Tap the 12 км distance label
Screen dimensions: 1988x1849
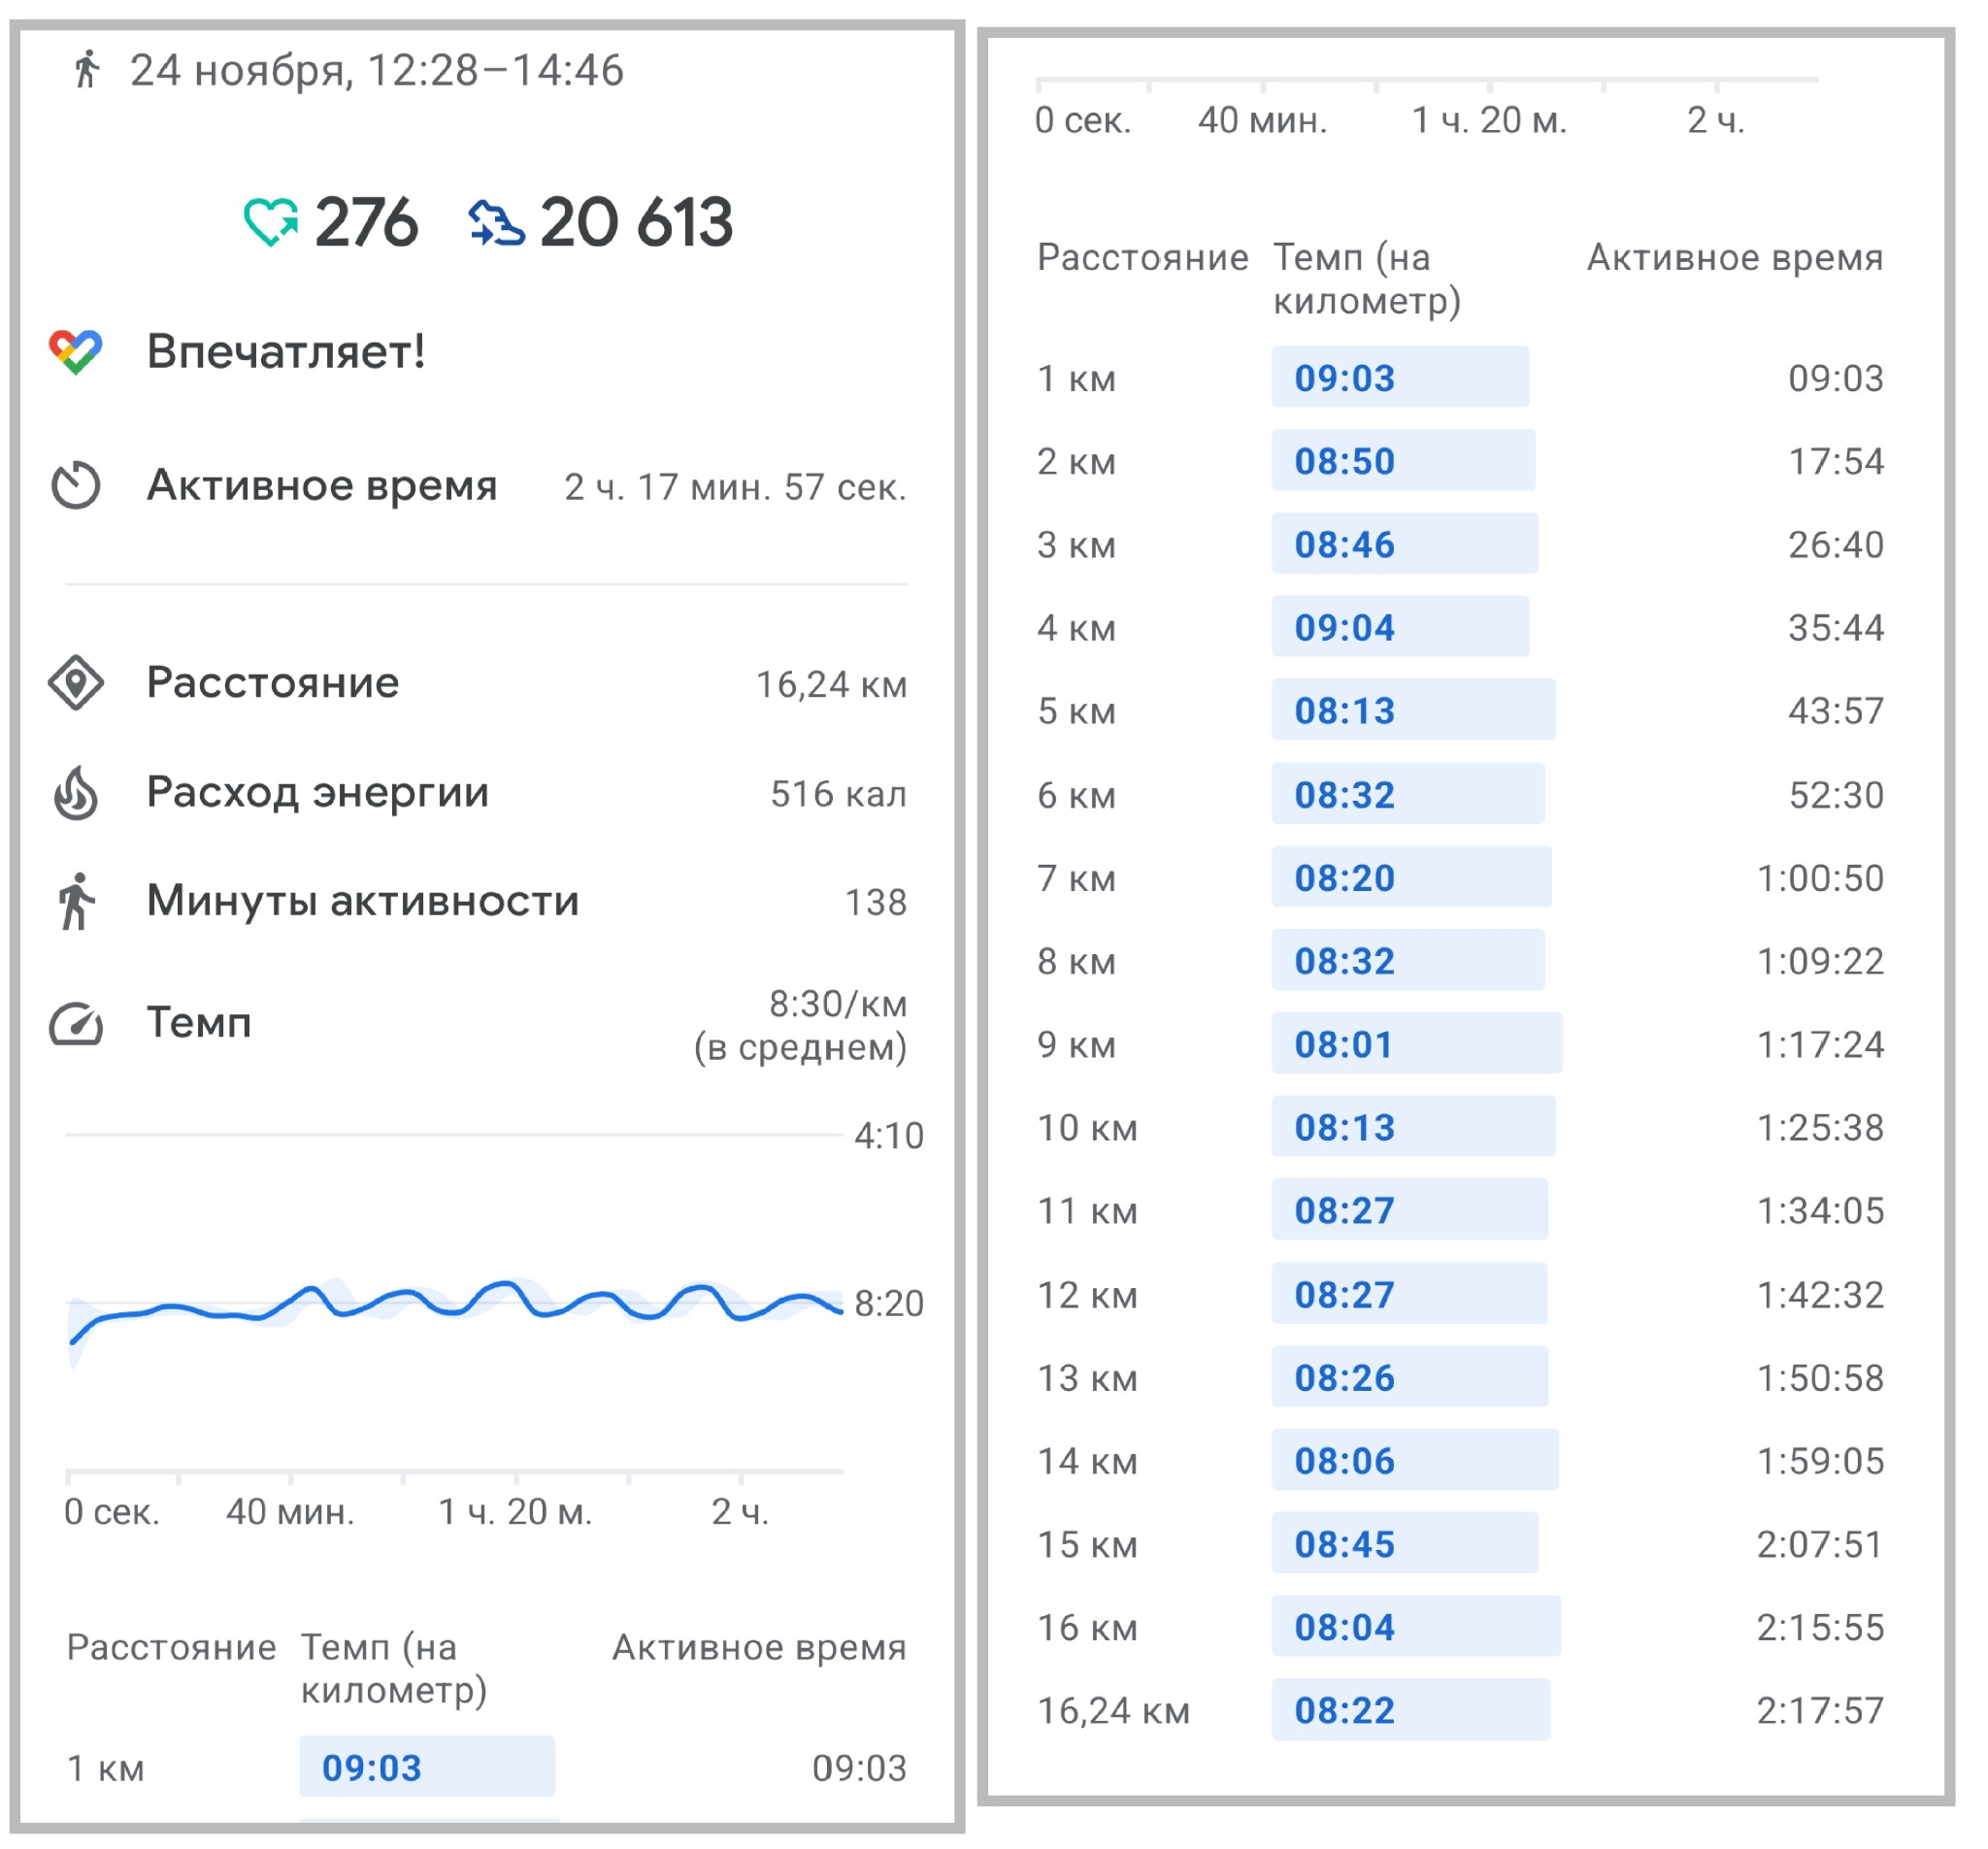point(1088,1295)
